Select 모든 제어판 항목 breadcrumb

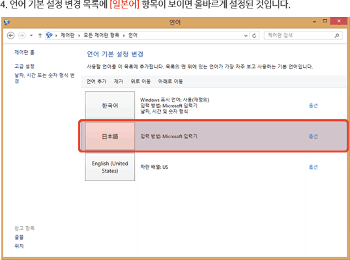[101, 35]
